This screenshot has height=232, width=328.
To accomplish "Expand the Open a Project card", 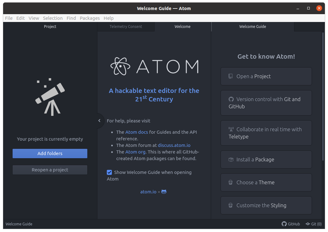I will [266, 76].
